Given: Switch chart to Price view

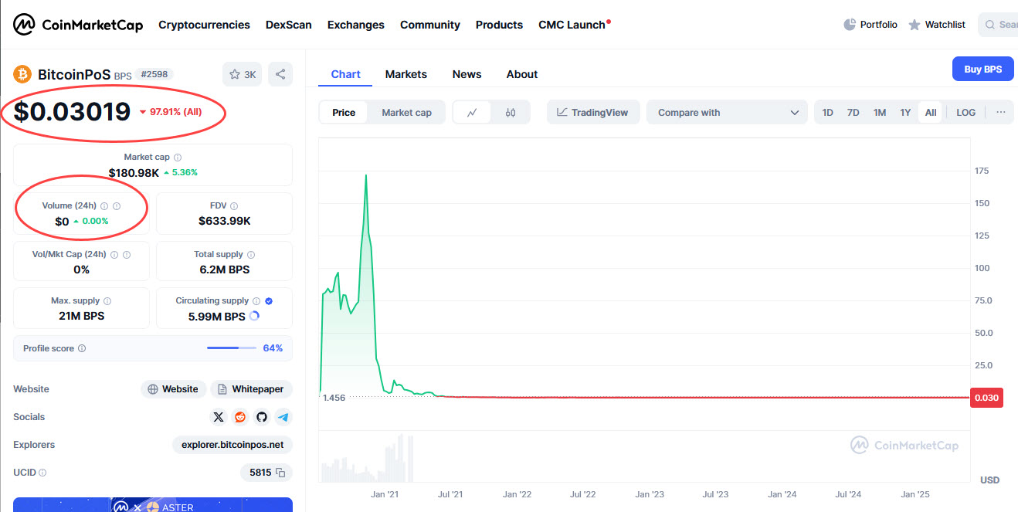Looking at the screenshot, I should pyautogui.click(x=344, y=112).
